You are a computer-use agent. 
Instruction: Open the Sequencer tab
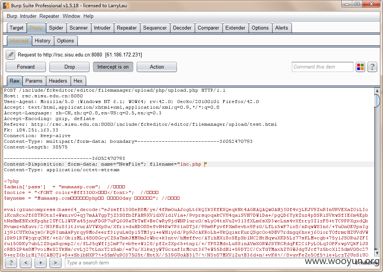click(155, 28)
